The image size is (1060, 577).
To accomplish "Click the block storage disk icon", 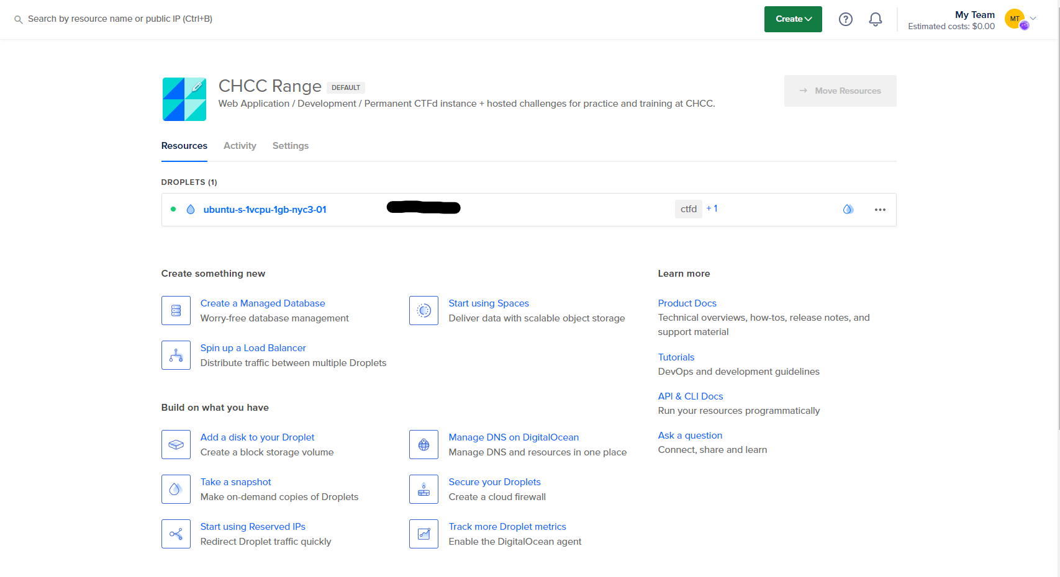I will coord(176,444).
